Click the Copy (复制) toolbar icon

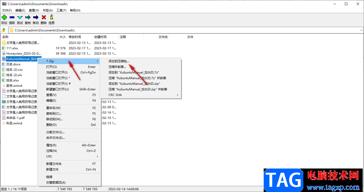pyautogui.click(x=28, y=17)
